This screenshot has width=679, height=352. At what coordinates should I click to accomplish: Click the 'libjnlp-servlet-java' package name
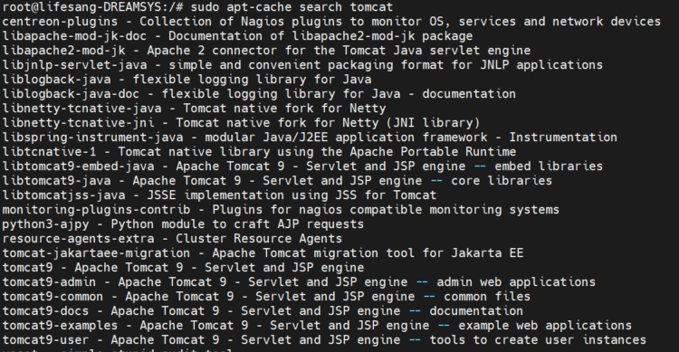(74, 65)
